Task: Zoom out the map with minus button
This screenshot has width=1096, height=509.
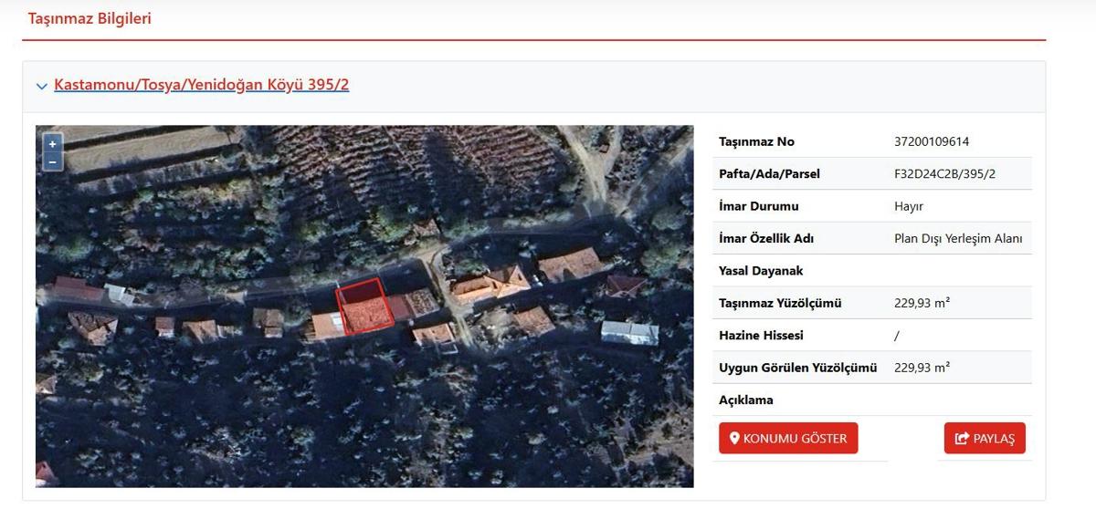Action: (x=52, y=161)
